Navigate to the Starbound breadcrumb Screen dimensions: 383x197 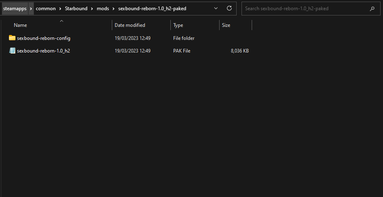pos(76,9)
